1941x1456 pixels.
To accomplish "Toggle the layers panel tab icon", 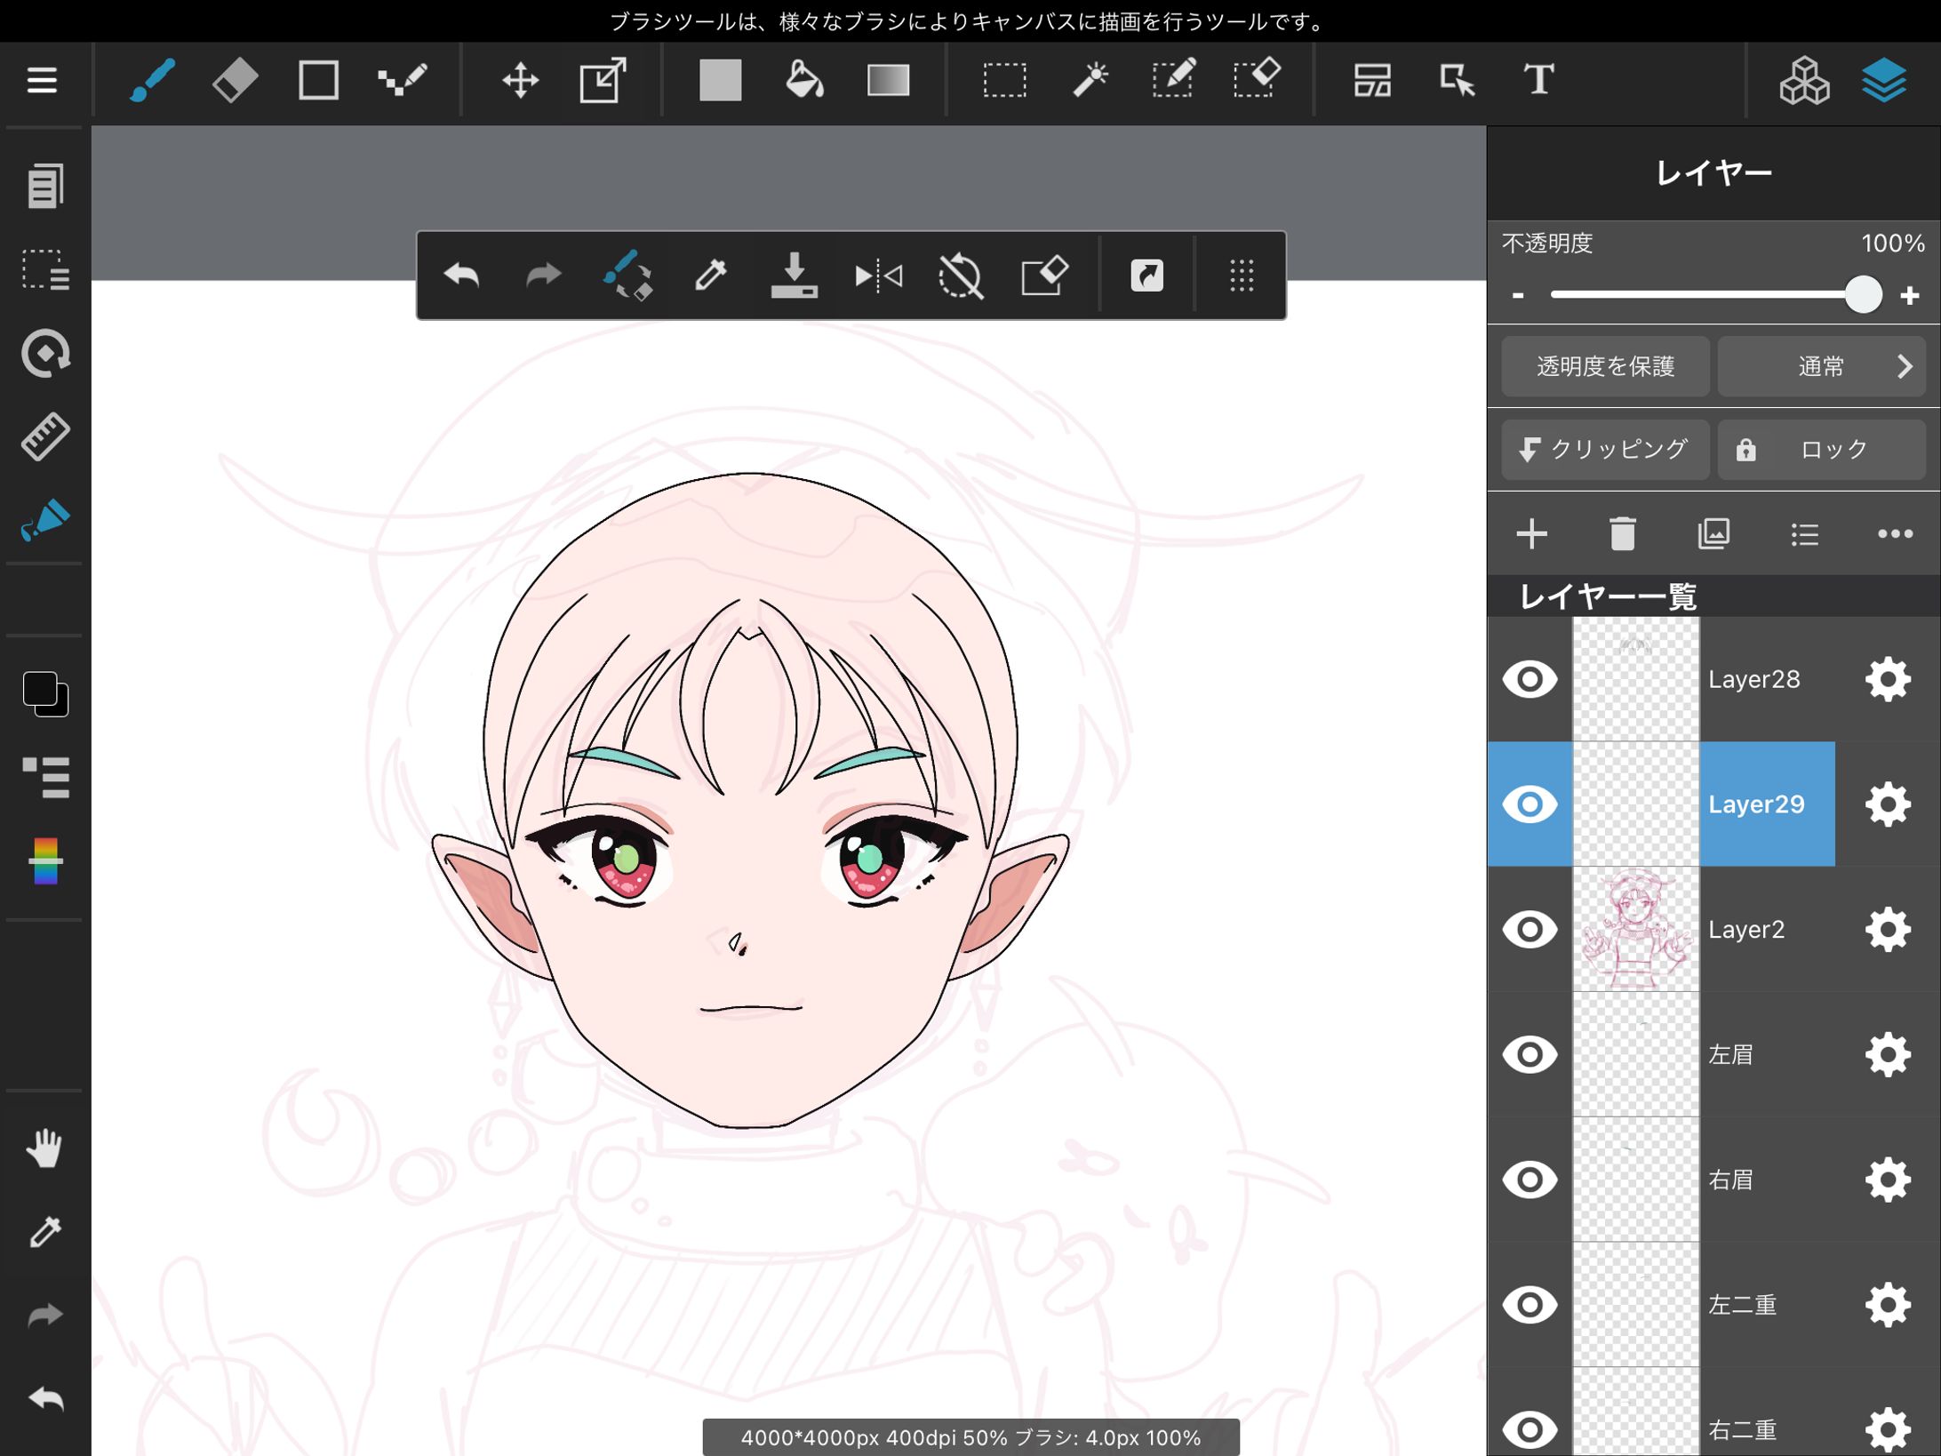I will [x=1883, y=81].
